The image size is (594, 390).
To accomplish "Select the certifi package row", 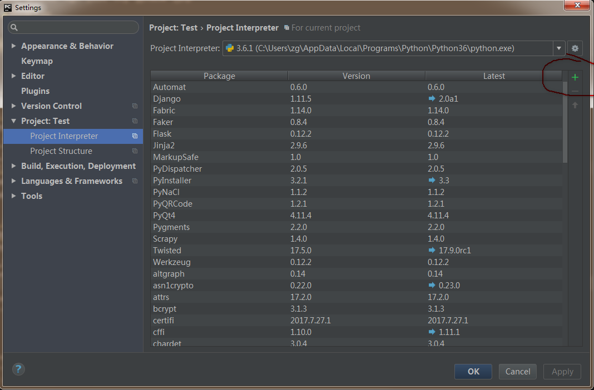I will 357,321.
